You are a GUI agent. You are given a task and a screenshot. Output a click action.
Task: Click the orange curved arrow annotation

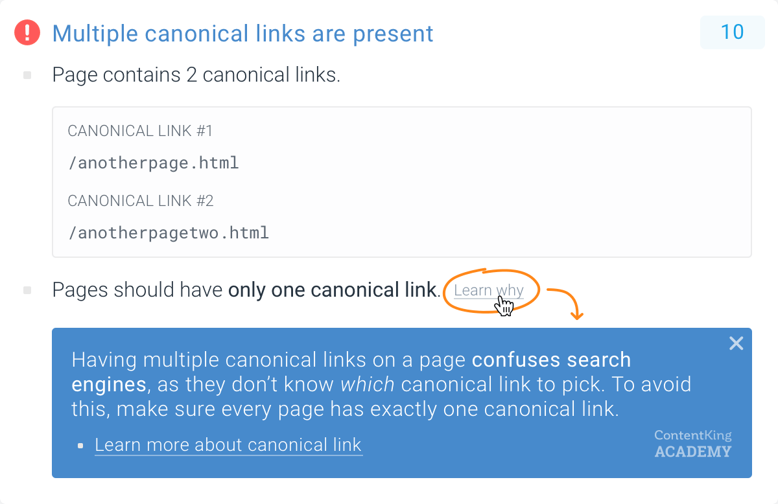click(x=565, y=303)
